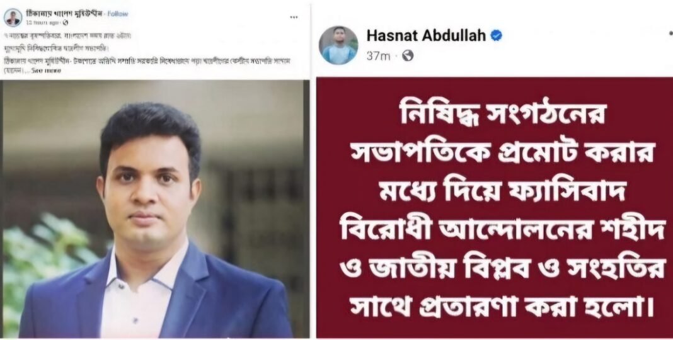Open the partially visible options dots on Hasnat's post
Screen dimensions: 673x340
click(x=670, y=33)
